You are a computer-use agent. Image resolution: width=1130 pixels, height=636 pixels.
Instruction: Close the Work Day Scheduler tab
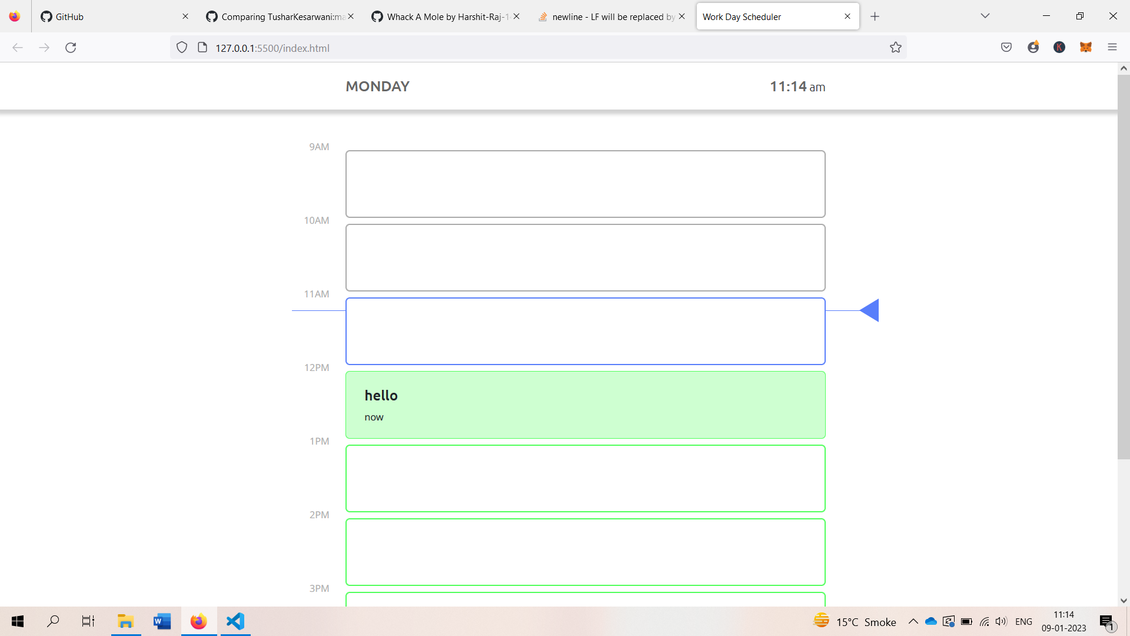[847, 16]
